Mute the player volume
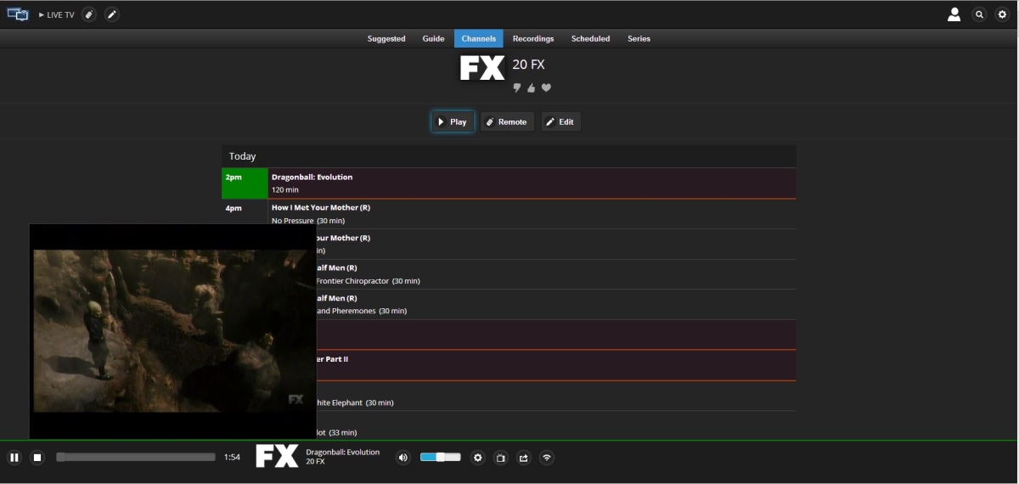 (403, 458)
